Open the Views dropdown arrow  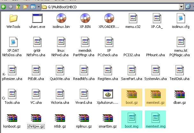39,7
